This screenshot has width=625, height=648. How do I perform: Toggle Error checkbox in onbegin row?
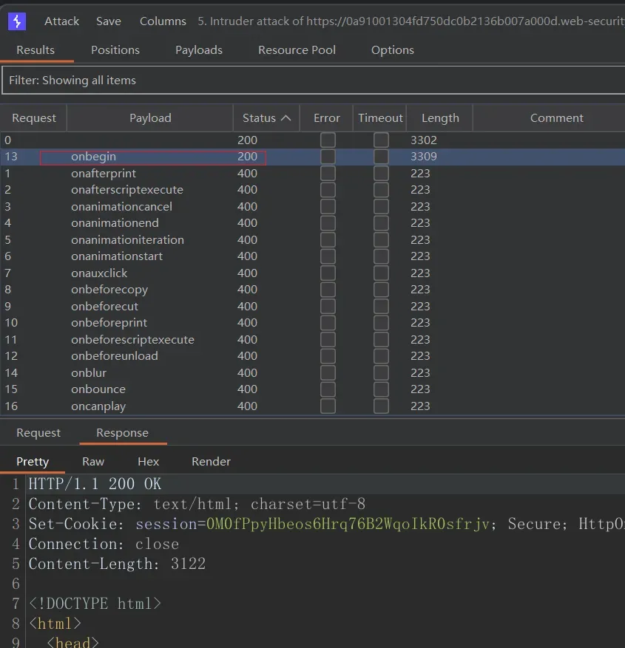[328, 157]
